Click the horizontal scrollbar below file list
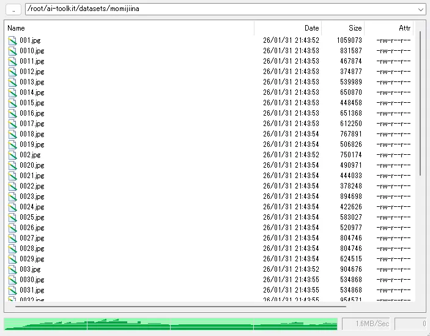430x336 pixels. click(171, 307)
